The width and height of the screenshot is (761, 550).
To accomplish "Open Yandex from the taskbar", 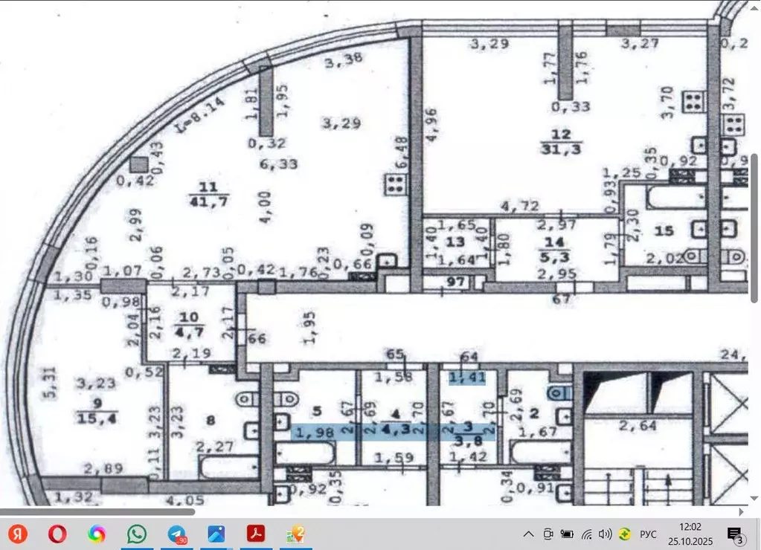I will pyautogui.click(x=17, y=534).
